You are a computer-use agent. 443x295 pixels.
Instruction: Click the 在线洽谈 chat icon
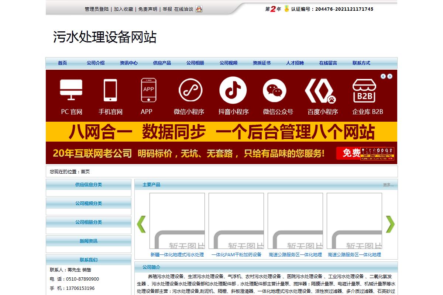coord(199,9)
